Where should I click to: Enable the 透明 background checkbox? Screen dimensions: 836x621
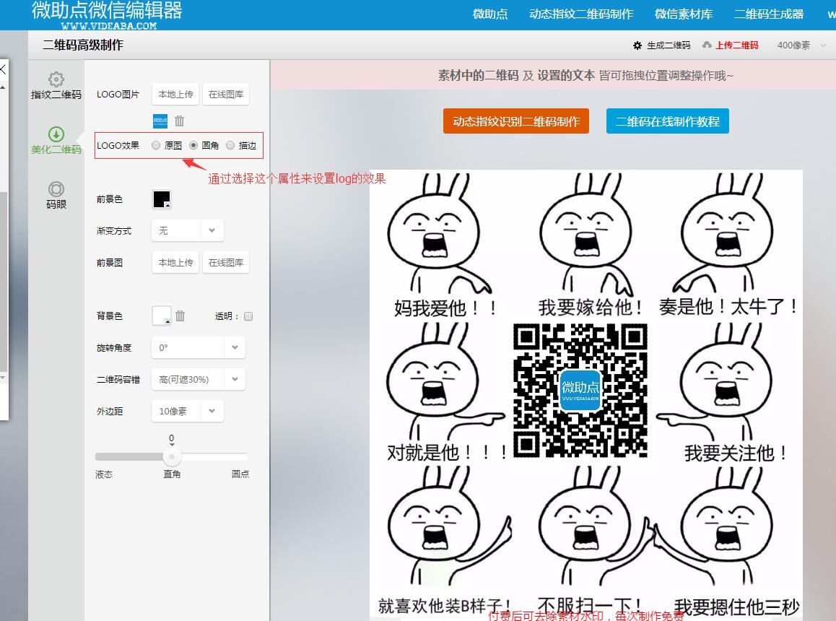click(x=248, y=316)
